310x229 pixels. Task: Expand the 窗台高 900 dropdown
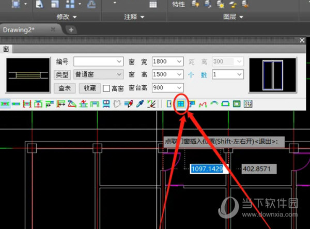click(179, 87)
